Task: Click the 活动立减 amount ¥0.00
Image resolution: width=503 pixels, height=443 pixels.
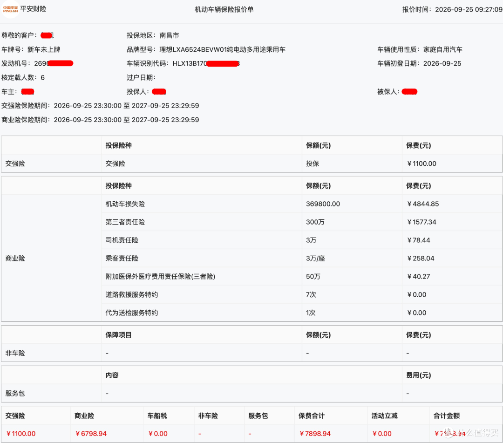Action: pyautogui.click(x=382, y=434)
